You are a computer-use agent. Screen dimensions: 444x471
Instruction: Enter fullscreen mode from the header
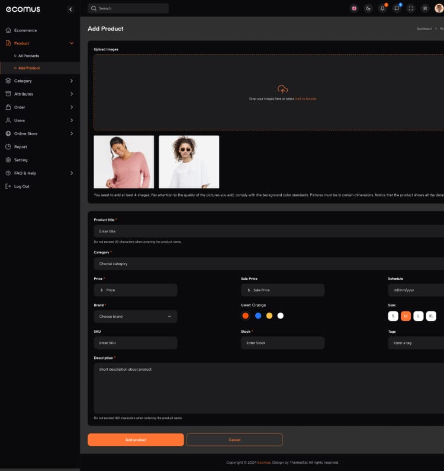411,8
